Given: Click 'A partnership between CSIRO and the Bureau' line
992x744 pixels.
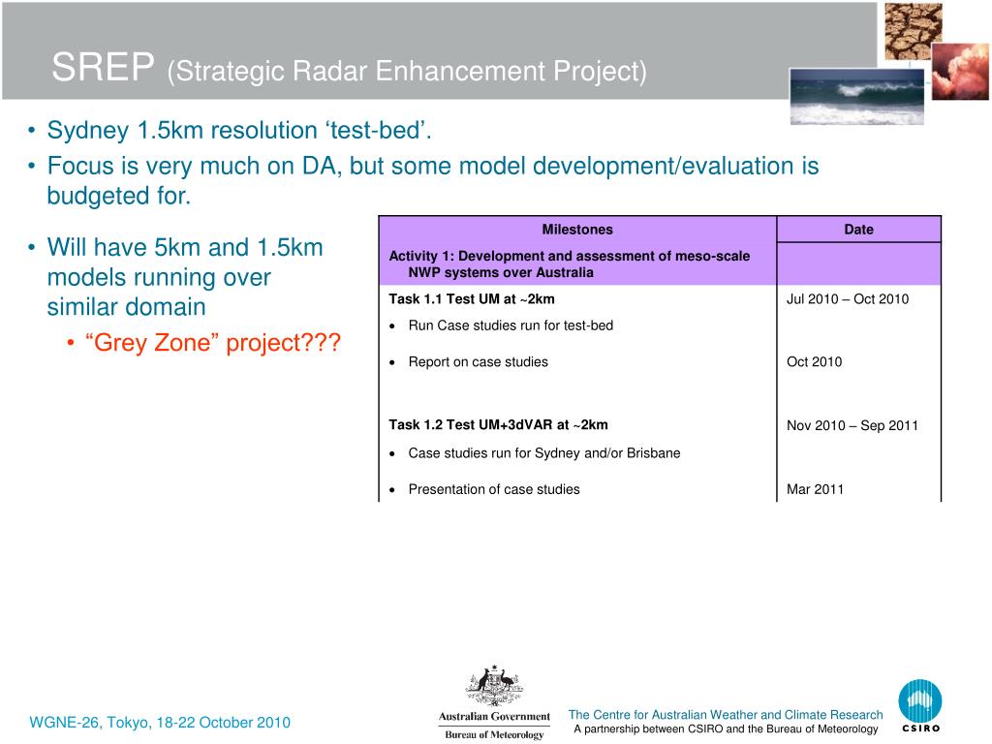Looking at the screenshot, I should [726, 729].
